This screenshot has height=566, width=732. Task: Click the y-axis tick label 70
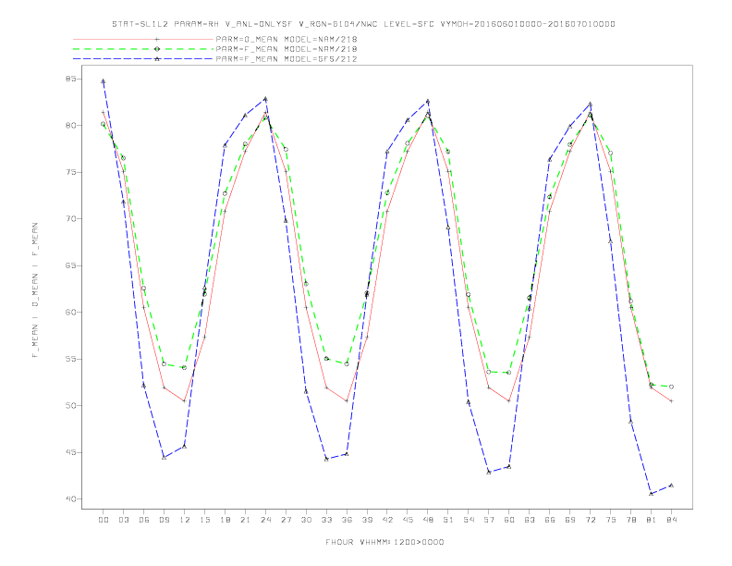pos(71,219)
